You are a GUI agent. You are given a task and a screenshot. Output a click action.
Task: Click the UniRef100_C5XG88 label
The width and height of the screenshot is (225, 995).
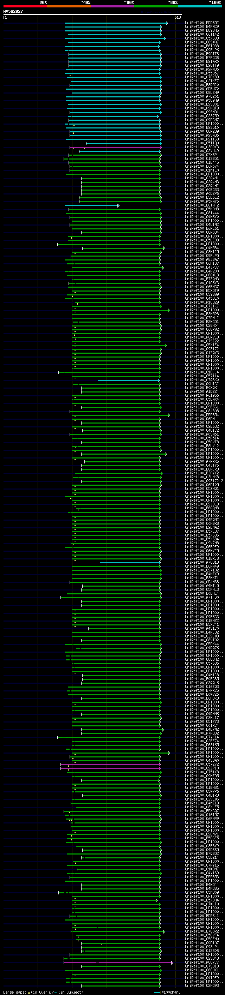(202, 38)
